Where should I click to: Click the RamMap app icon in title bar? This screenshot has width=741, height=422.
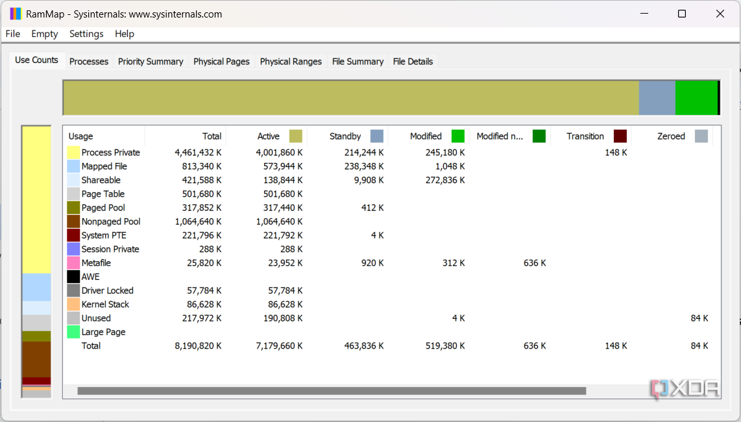tap(16, 14)
